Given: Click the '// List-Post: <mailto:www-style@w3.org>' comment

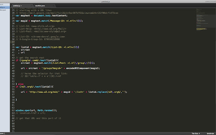Looking at the screenshot, I should [x=41, y=31].
